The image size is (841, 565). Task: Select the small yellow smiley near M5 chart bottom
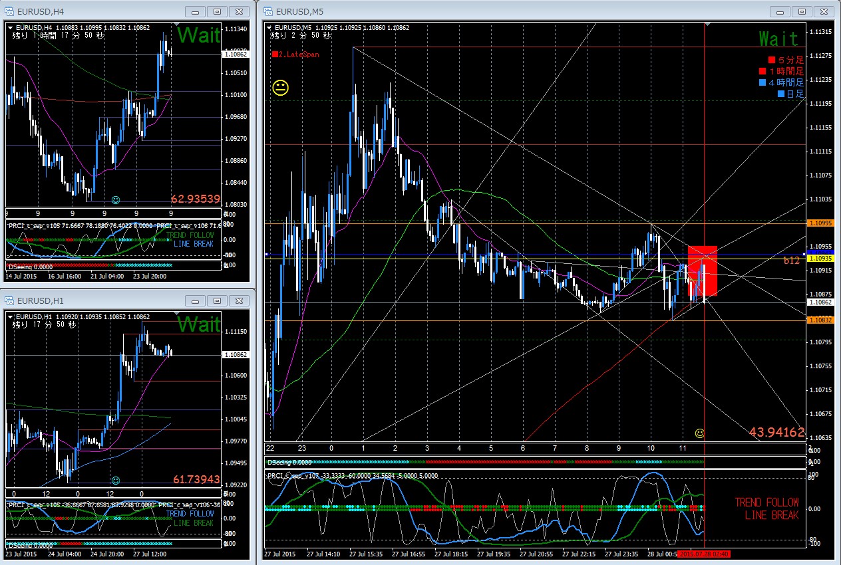(x=699, y=433)
